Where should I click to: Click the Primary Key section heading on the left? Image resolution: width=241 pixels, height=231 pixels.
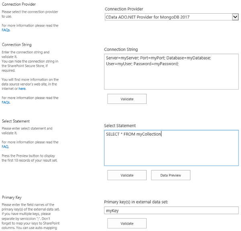(12, 197)
